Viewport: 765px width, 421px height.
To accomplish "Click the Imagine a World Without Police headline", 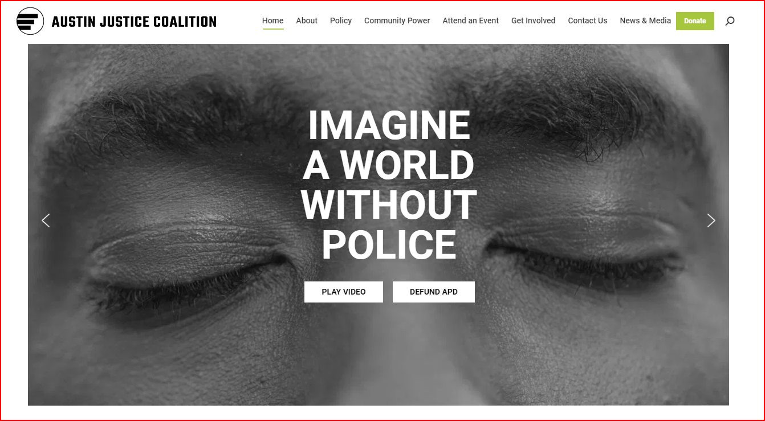I will click(389, 185).
